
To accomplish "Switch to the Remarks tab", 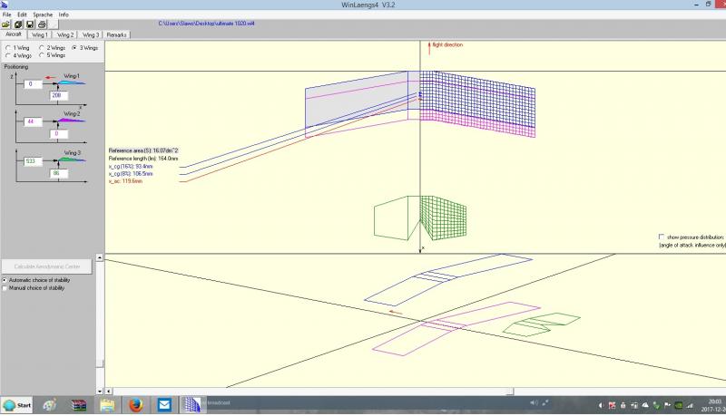I will 117,34.
